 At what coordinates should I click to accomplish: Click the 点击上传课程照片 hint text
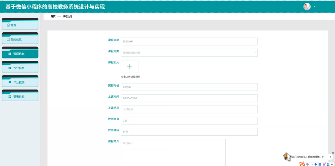pos(131,77)
